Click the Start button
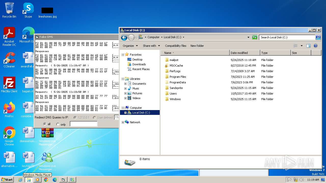 [x=7, y=180]
